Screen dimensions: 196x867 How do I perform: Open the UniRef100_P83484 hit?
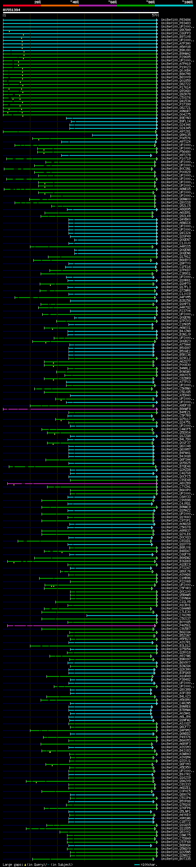tap(176, 20)
